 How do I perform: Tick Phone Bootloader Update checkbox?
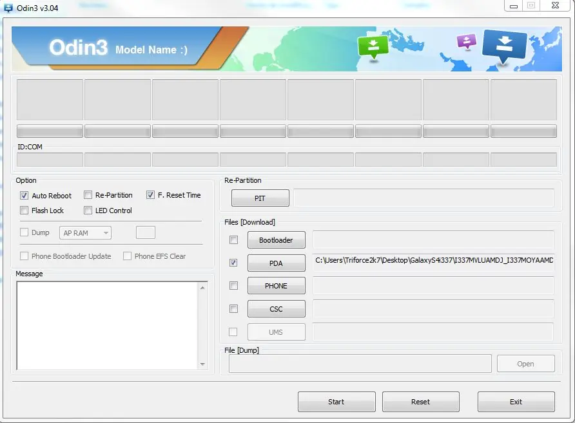tap(24, 256)
